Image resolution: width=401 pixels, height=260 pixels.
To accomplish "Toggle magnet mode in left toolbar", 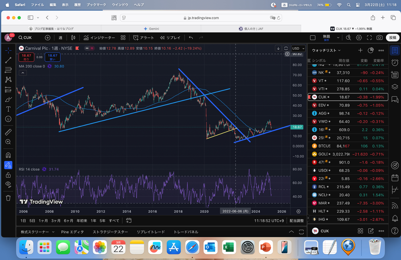I will [x=8, y=155].
